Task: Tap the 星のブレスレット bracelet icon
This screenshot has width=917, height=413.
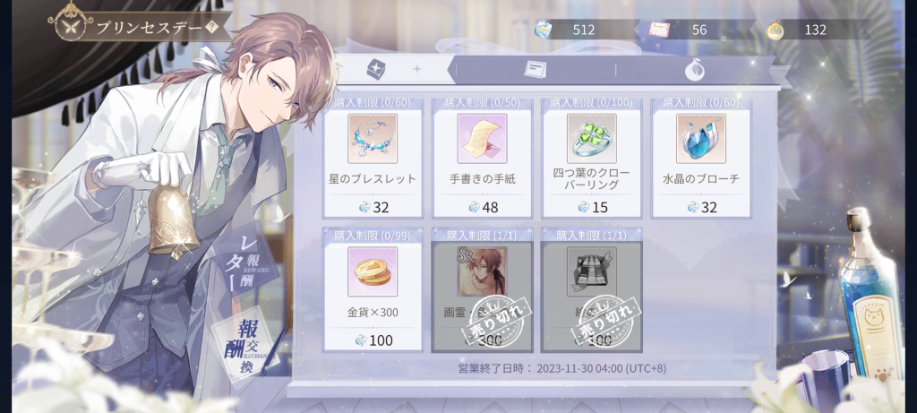Action: [373, 139]
